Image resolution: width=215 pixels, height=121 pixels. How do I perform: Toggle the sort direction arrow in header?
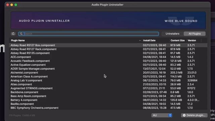(140, 41)
